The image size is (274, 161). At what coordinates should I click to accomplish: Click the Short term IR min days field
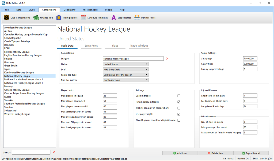pos(250,96)
